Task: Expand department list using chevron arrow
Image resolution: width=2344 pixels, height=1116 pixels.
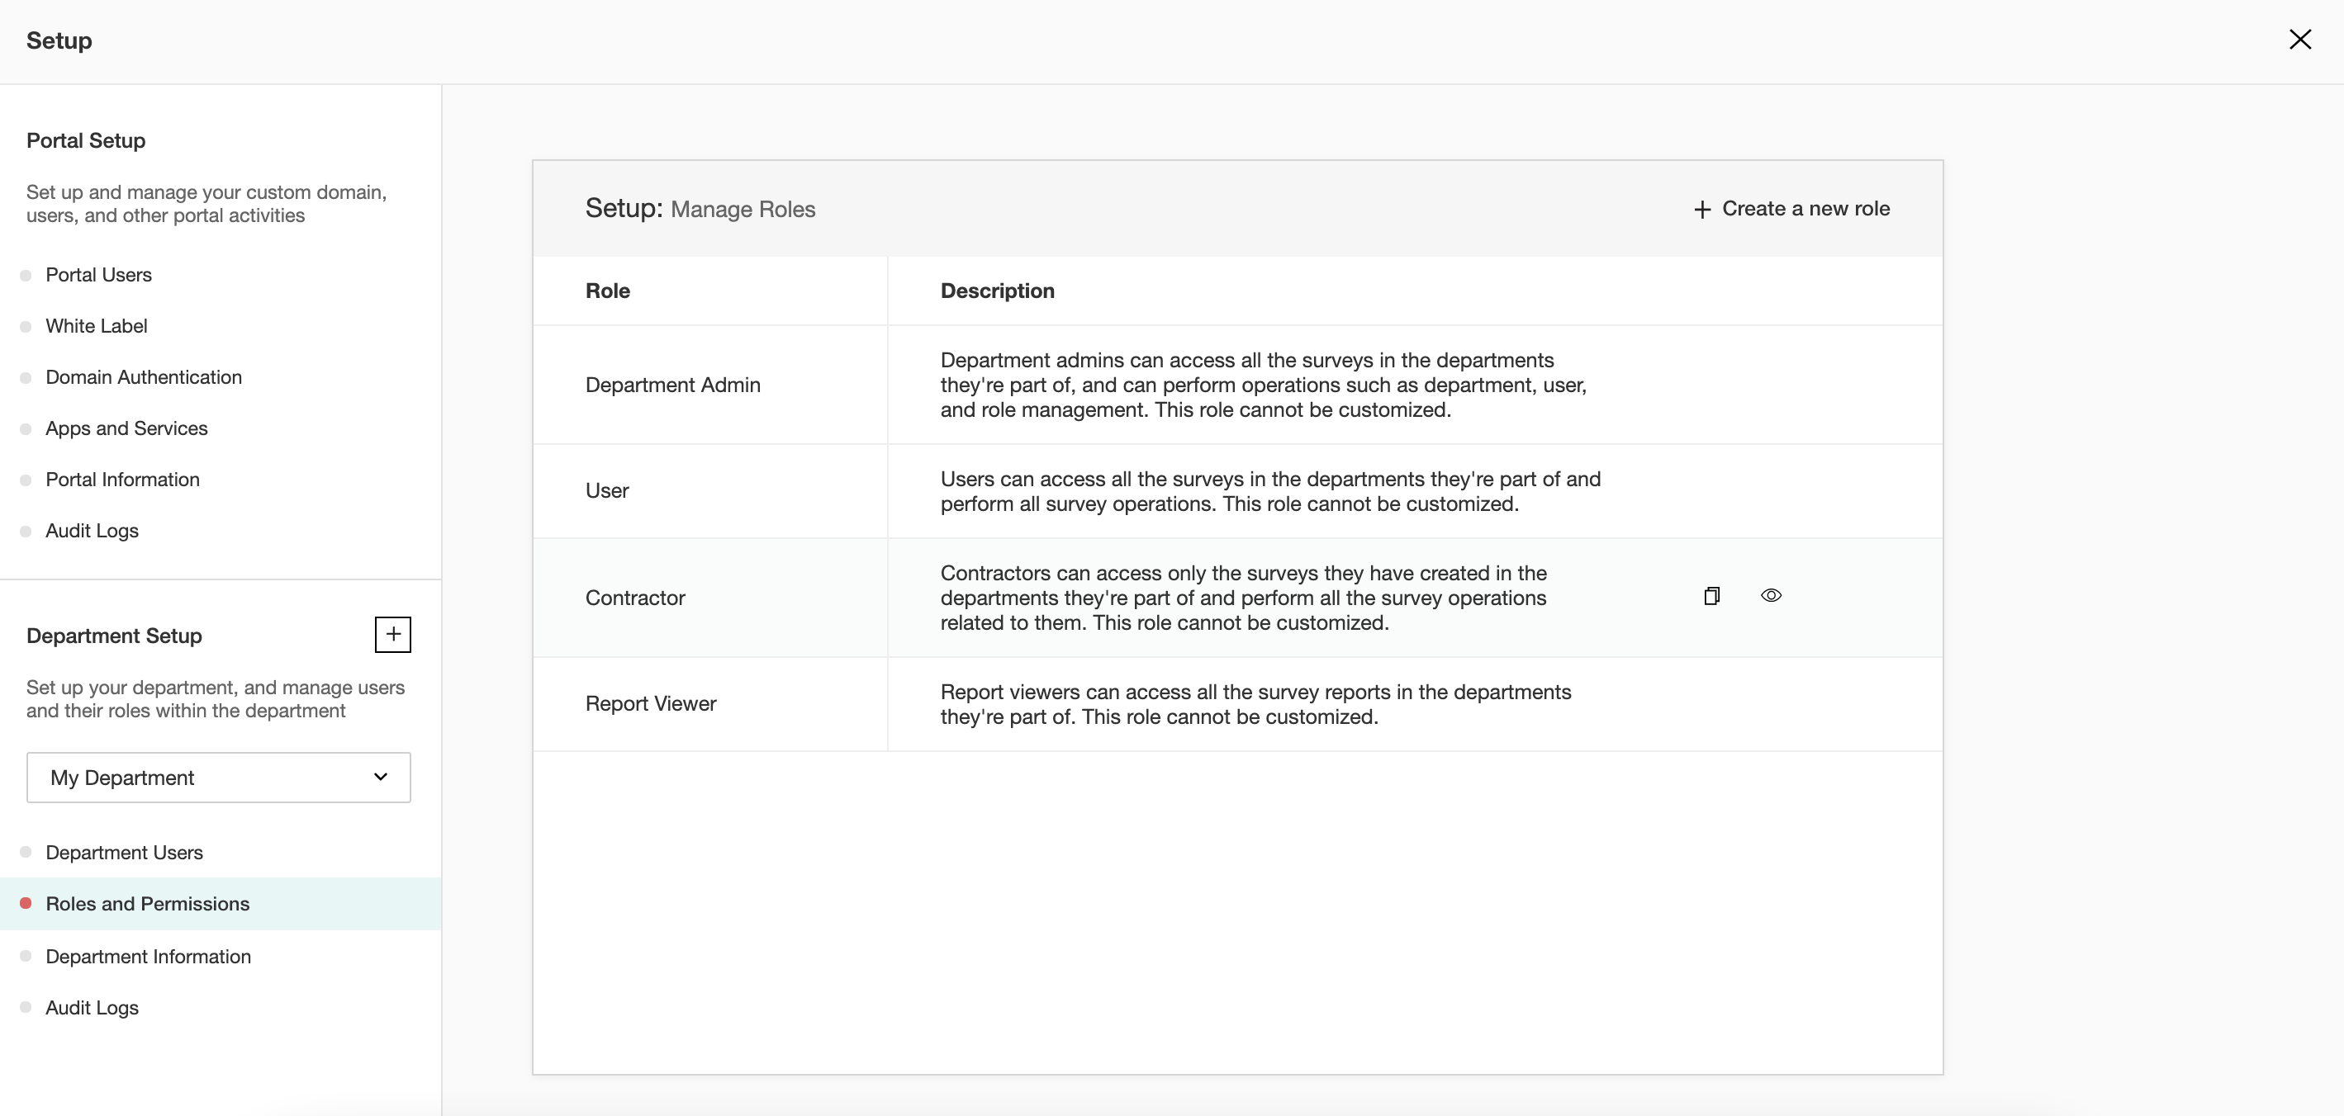Action: (381, 777)
